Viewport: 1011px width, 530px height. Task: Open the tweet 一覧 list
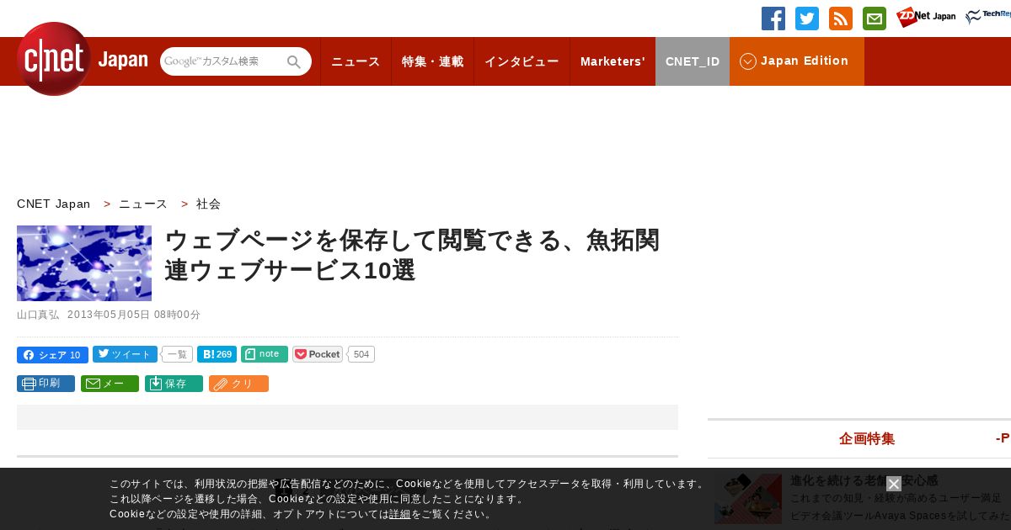pos(177,354)
